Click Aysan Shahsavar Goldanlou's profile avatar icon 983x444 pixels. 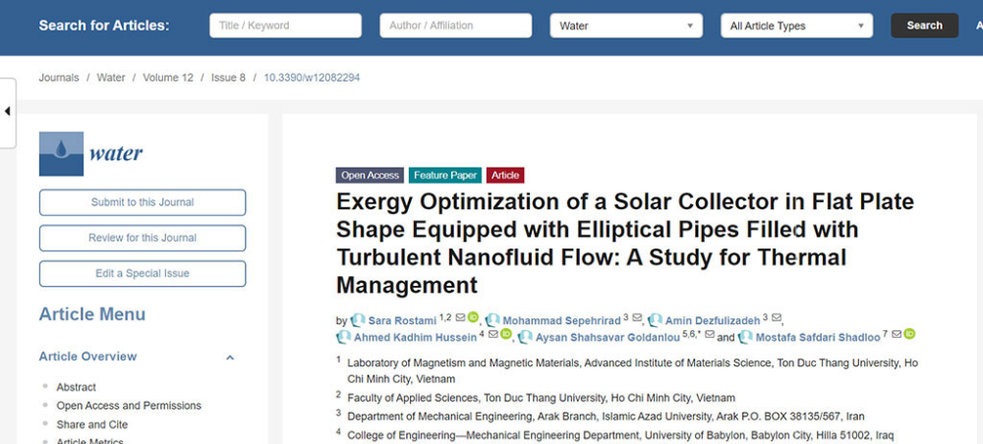coord(525,337)
